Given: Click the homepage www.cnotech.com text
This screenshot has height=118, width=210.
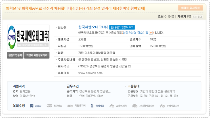Looking at the screenshot, I should (91, 73).
